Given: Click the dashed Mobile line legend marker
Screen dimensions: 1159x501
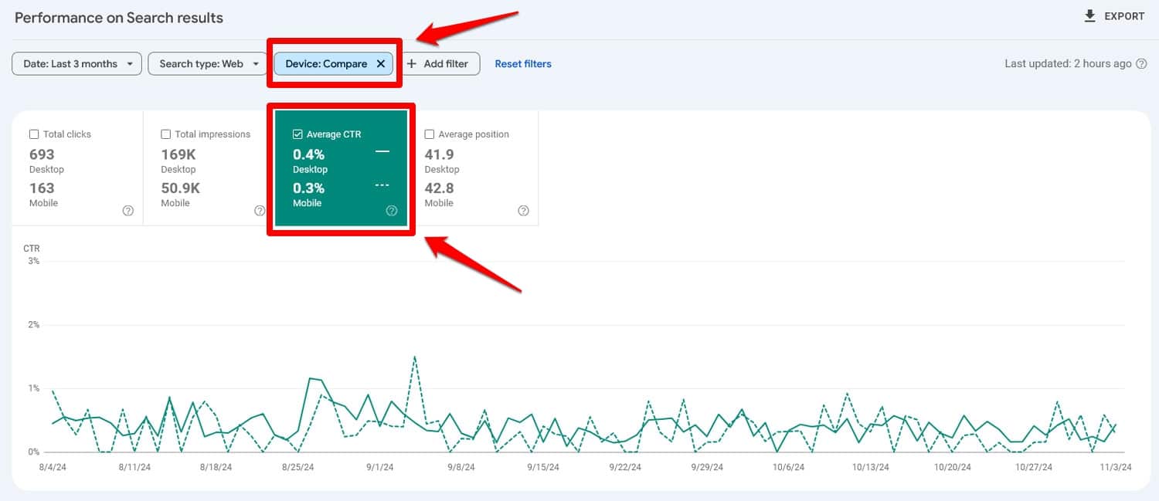Looking at the screenshot, I should 382,185.
